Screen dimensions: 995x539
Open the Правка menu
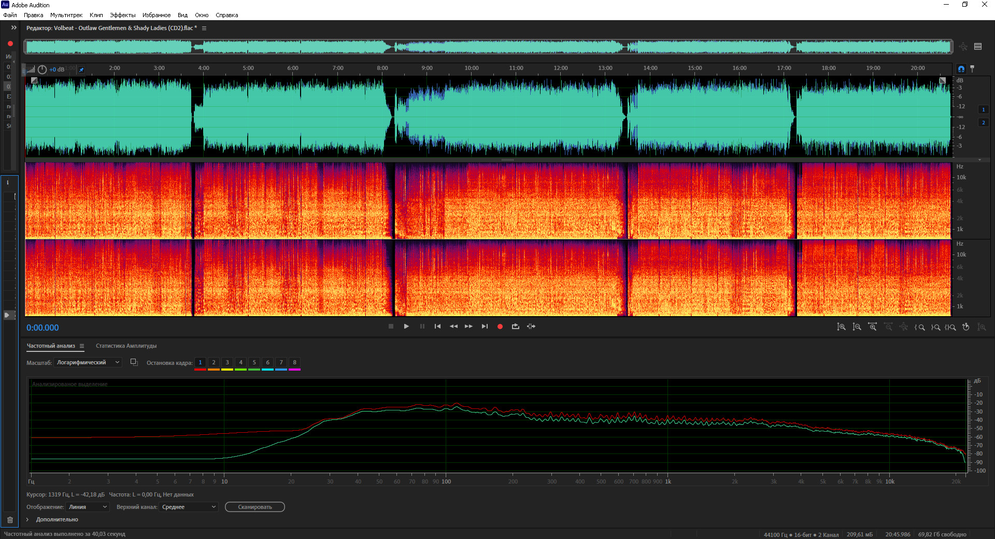[x=34, y=15]
